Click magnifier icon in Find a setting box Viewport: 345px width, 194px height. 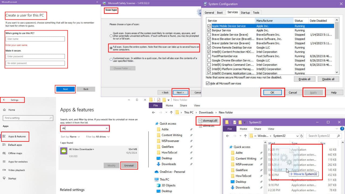coord(50,118)
